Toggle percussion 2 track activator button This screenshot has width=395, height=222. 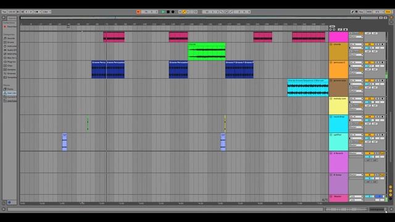pyautogui.click(x=369, y=62)
